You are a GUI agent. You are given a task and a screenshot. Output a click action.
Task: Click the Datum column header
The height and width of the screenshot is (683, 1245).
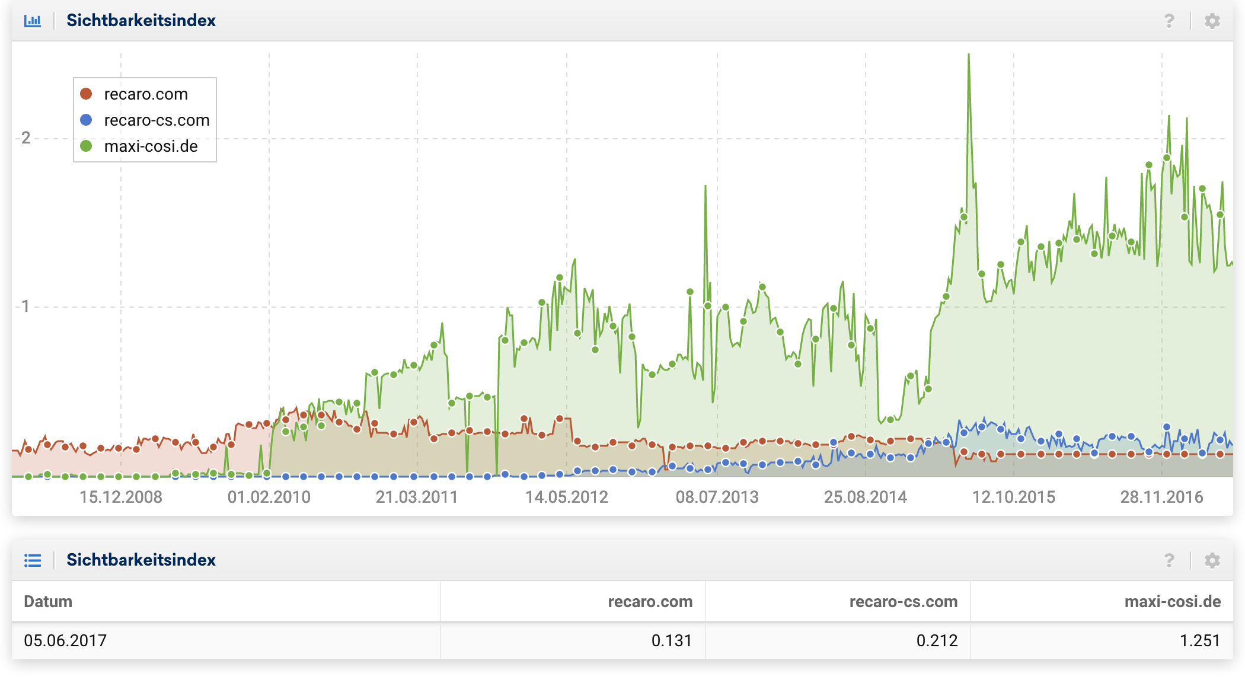pos(48,602)
